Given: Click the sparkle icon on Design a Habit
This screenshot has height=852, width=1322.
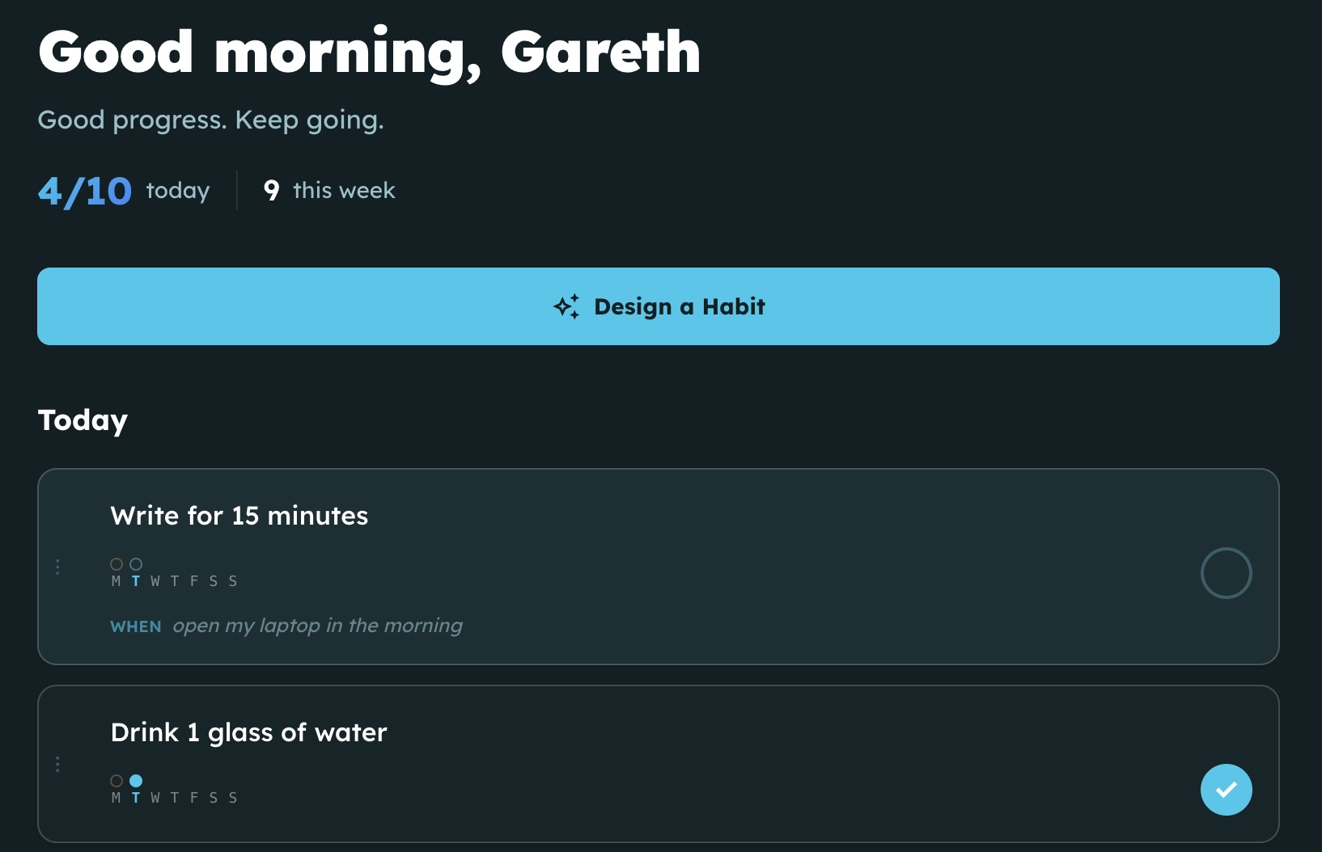Looking at the screenshot, I should pos(566,306).
